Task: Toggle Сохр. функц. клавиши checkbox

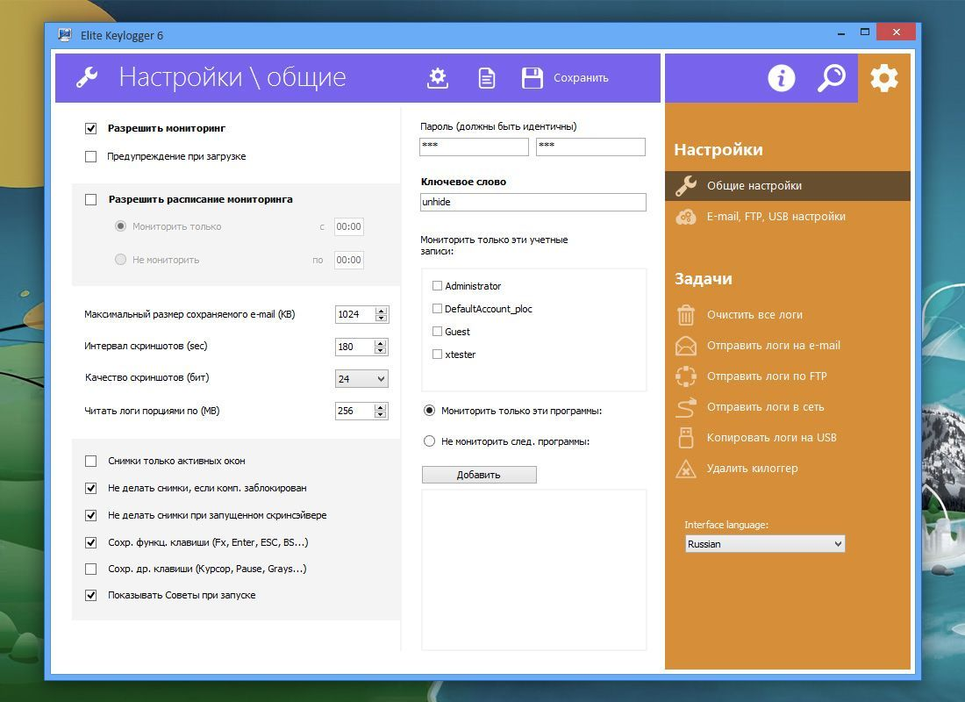Action: click(91, 542)
